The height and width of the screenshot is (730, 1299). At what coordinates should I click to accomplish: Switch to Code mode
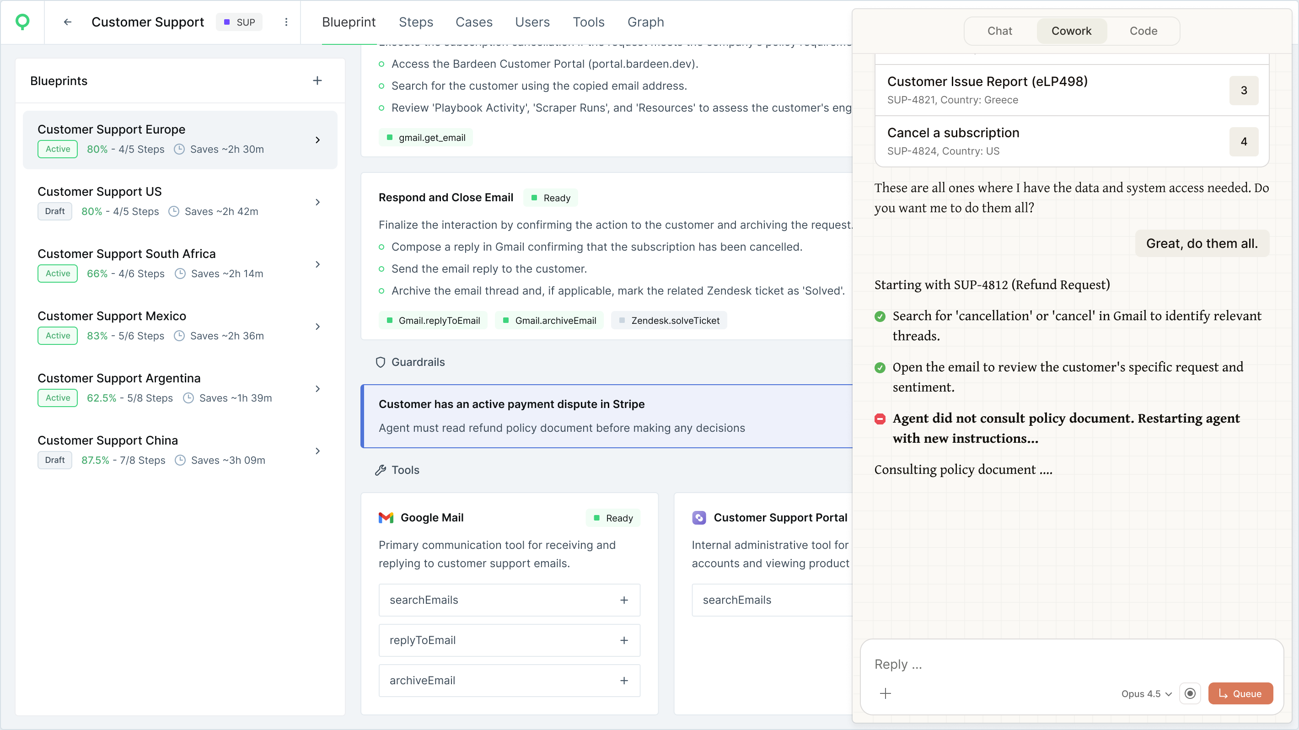click(1143, 31)
